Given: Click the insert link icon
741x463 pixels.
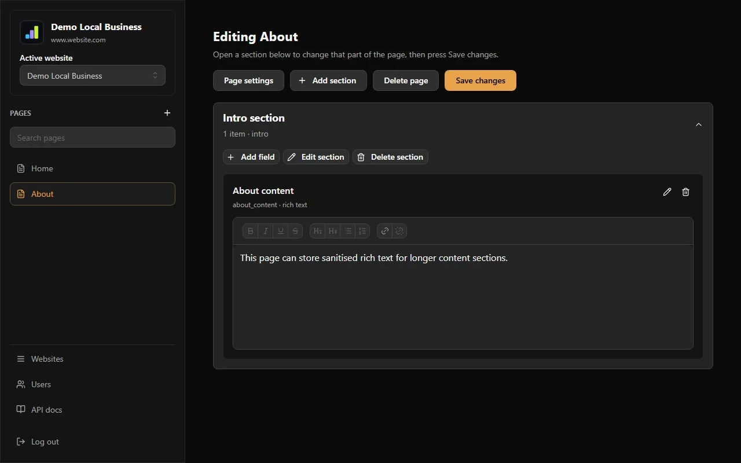Looking at the screenshot, I should [385, 231].
